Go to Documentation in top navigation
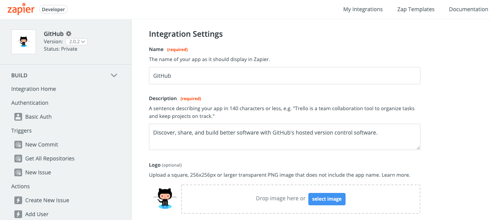 pos(469,9)
